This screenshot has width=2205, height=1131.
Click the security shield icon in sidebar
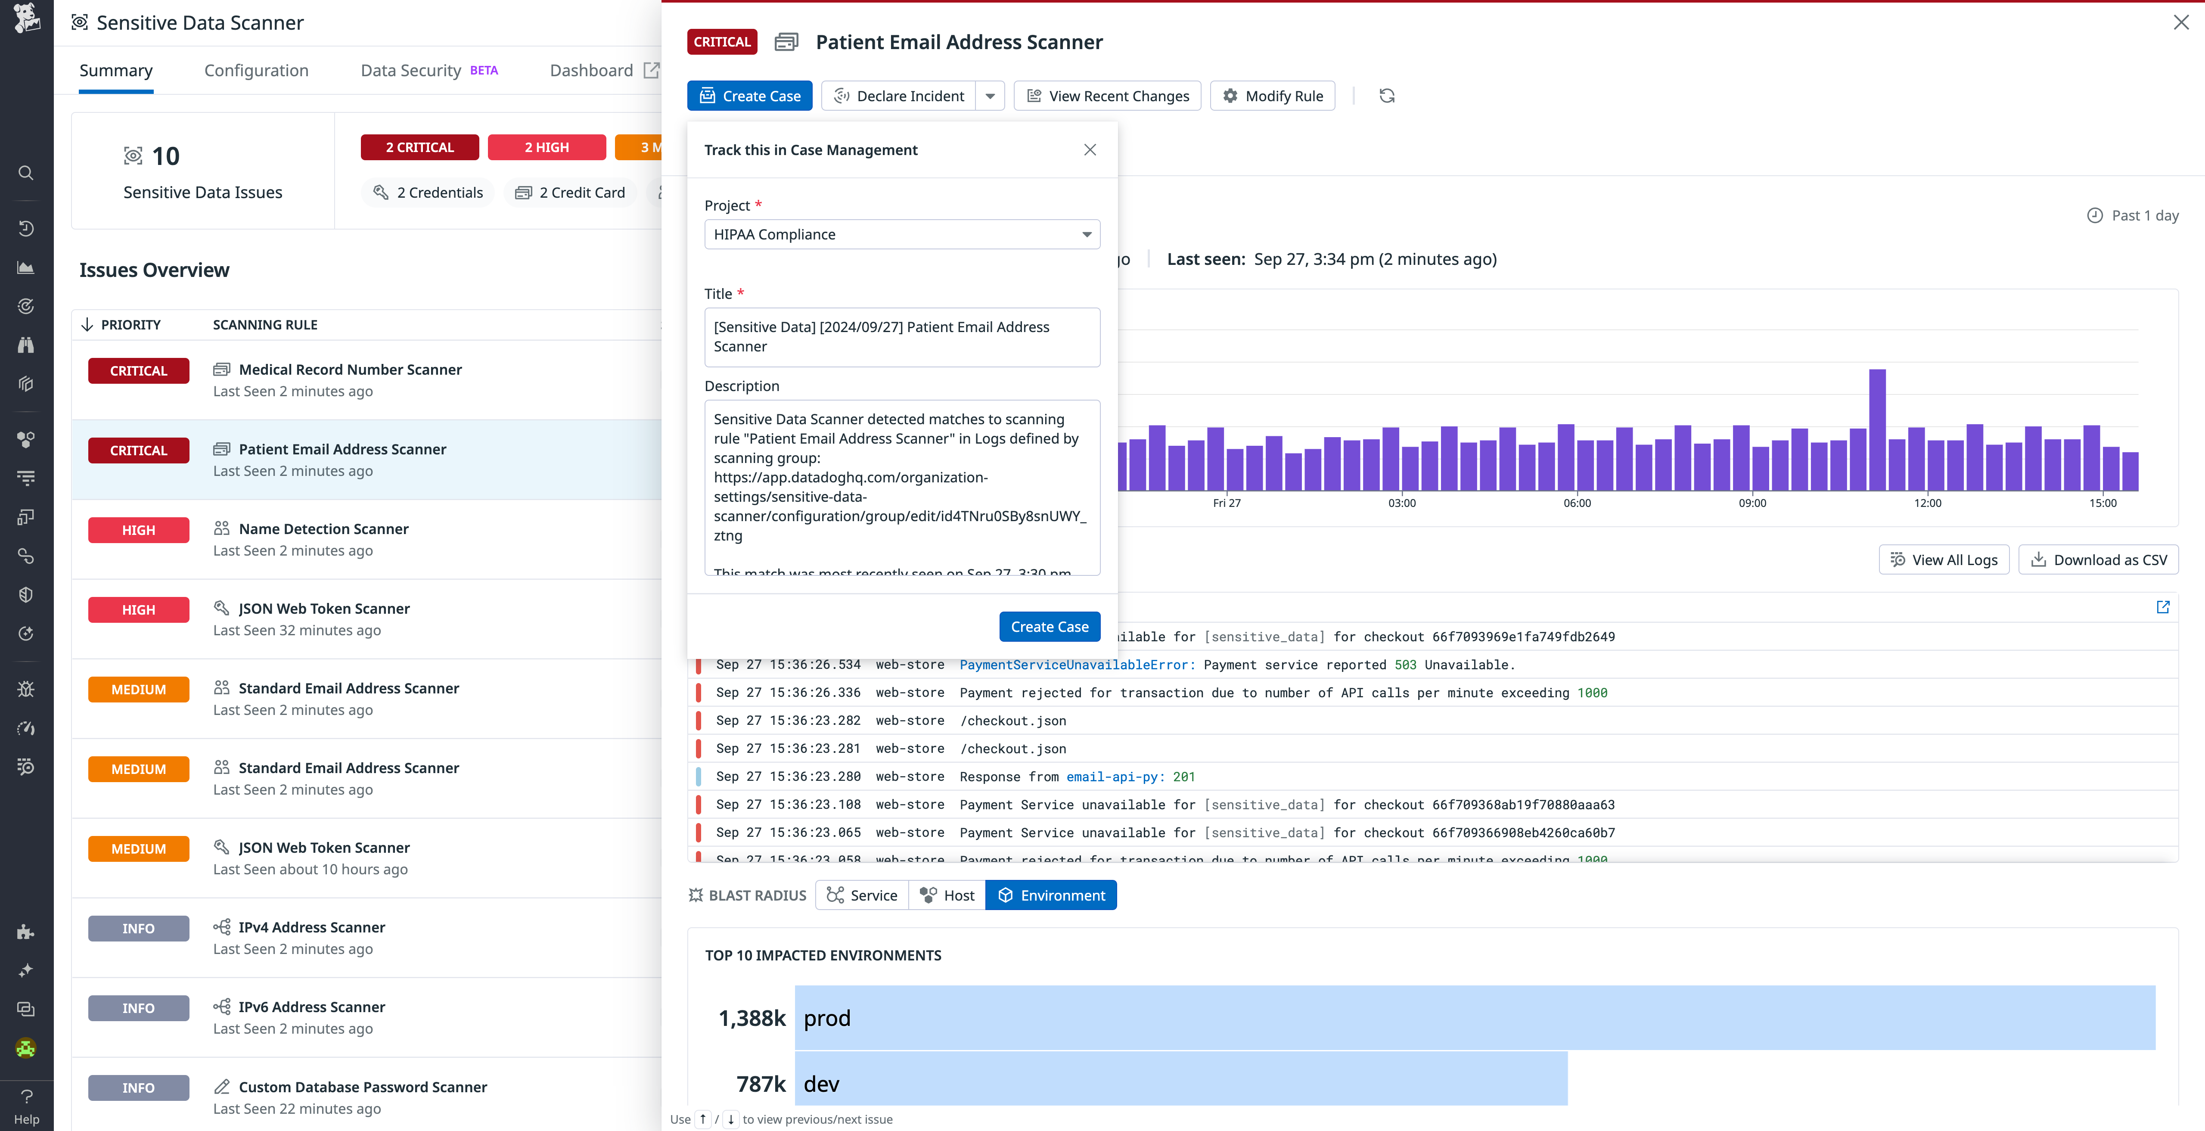[x=26, y=594]
